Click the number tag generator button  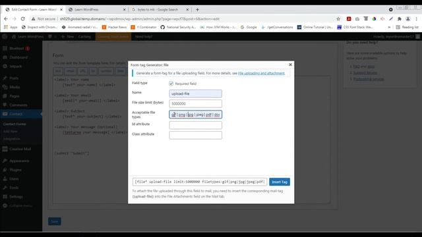tap(105, 71)
